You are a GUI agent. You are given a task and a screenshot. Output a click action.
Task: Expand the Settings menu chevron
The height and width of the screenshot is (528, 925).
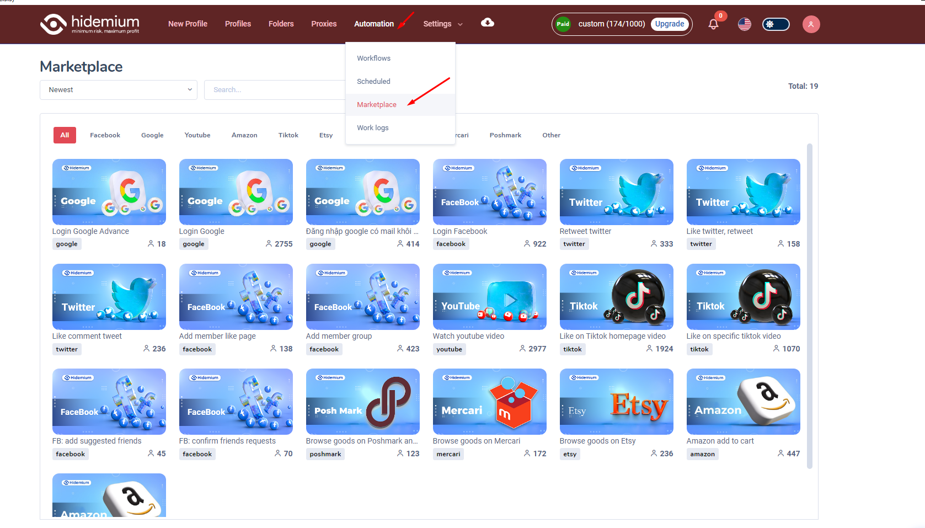(x=460, y=24)
